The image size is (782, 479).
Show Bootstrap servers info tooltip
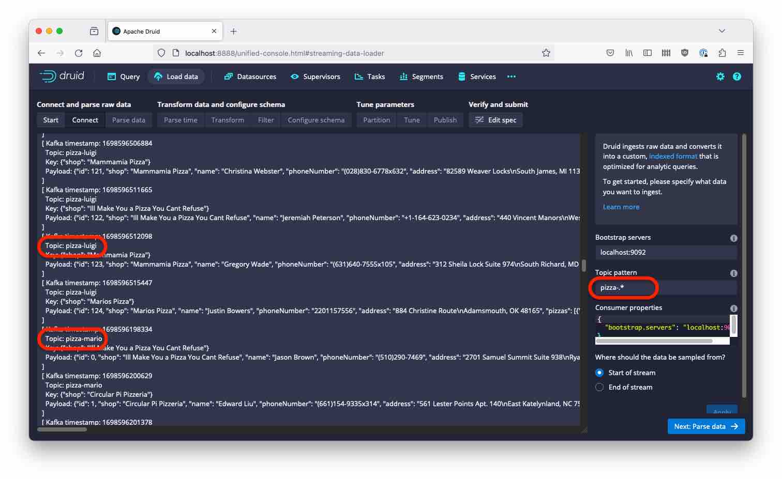click(x=733, y=238)
